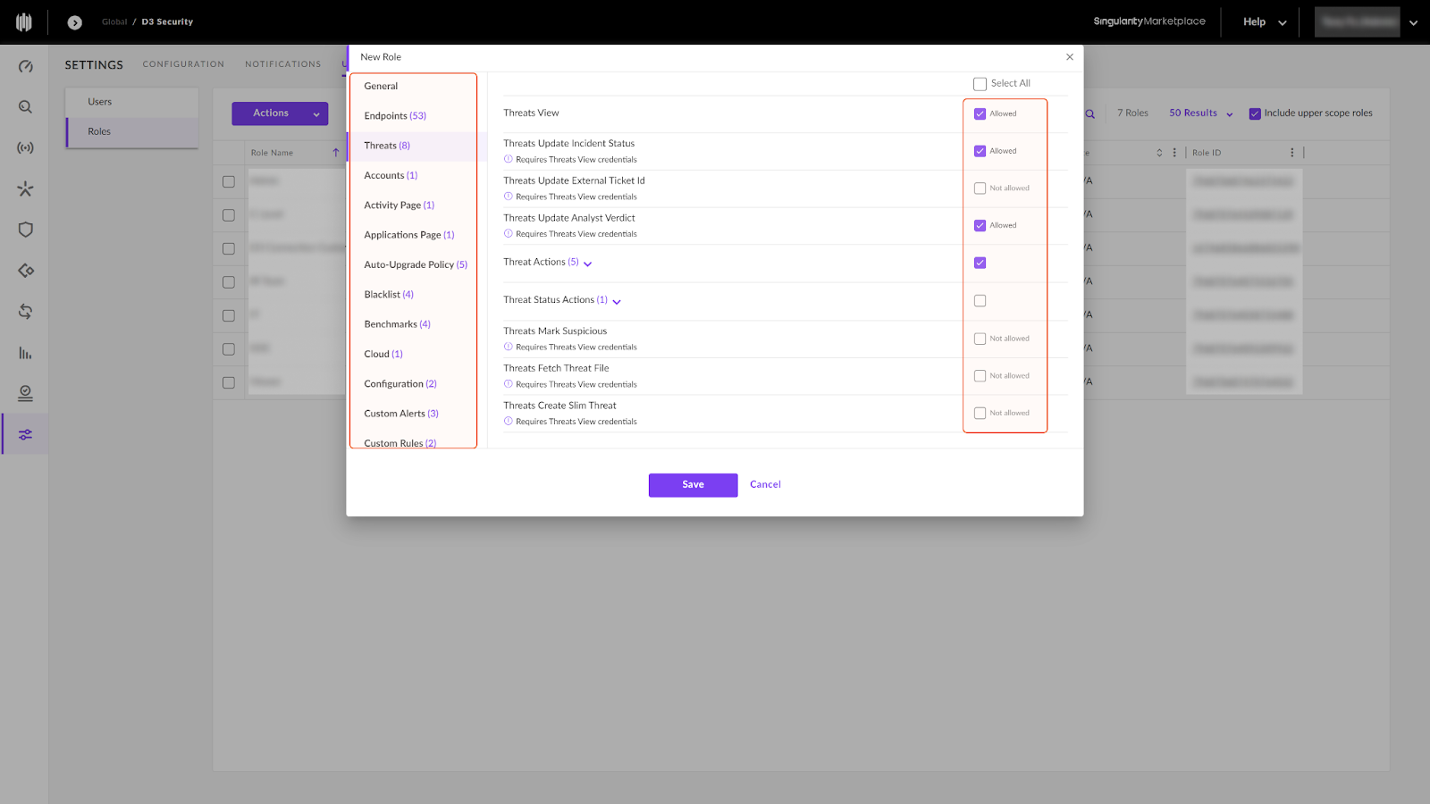Screen dimensions: 1430x804
Task: Select the Endpoints (53) category
Action: tap(395, 116)
